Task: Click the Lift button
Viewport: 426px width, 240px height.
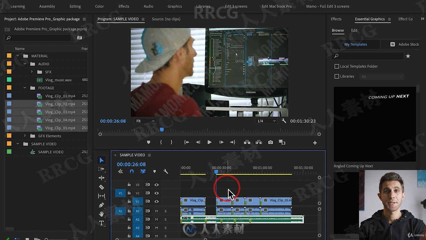Action: click(247, 142)
